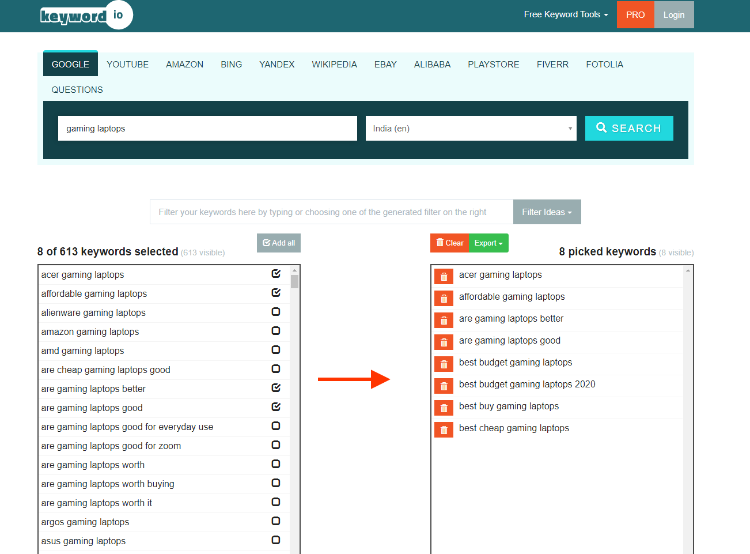Go to the YANDEX tab
The height and width of the screenshot is (554, 750).
276,65
